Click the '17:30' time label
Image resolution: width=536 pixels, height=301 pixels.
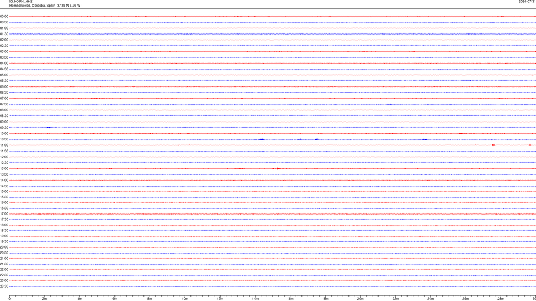(4, 220)
